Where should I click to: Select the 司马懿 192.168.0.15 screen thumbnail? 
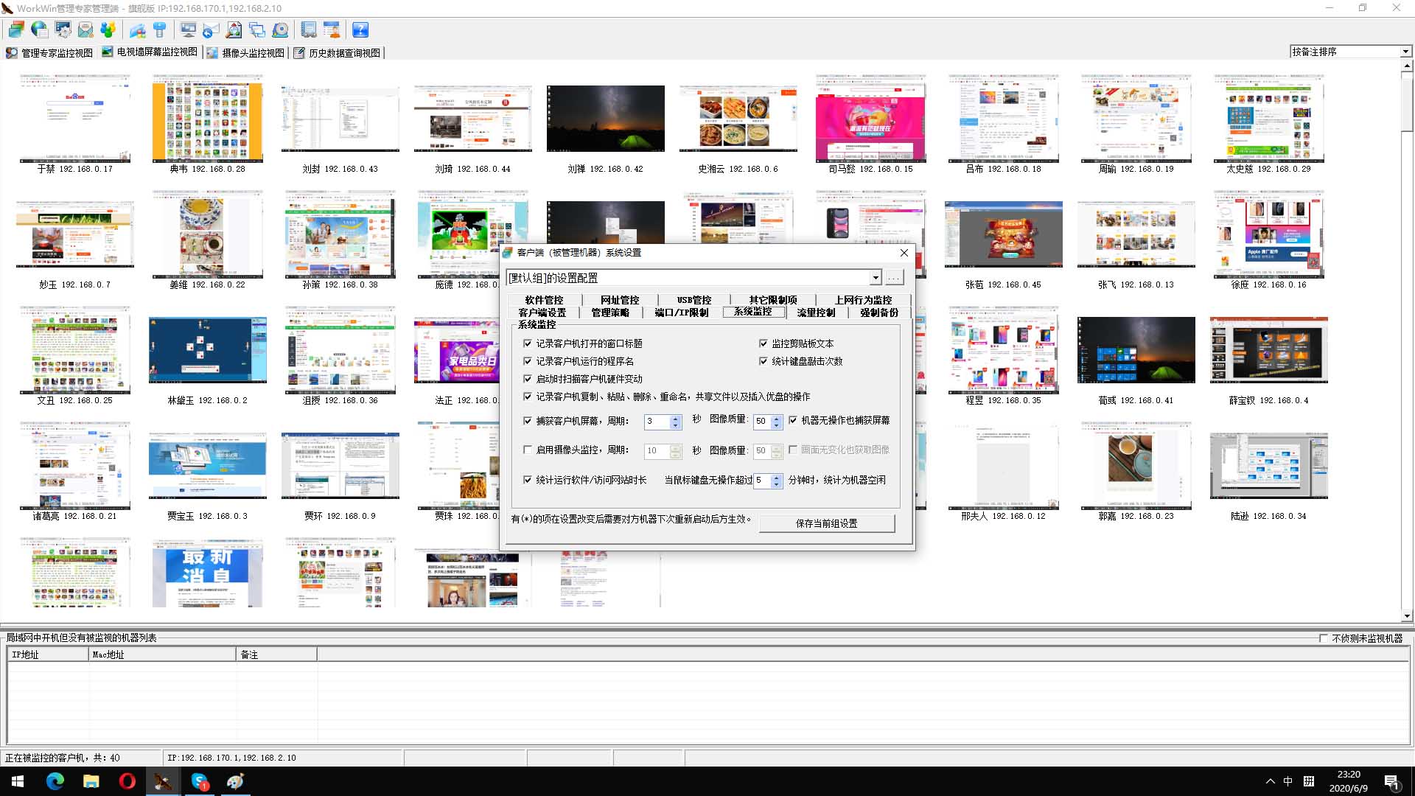tap(870, 119)
